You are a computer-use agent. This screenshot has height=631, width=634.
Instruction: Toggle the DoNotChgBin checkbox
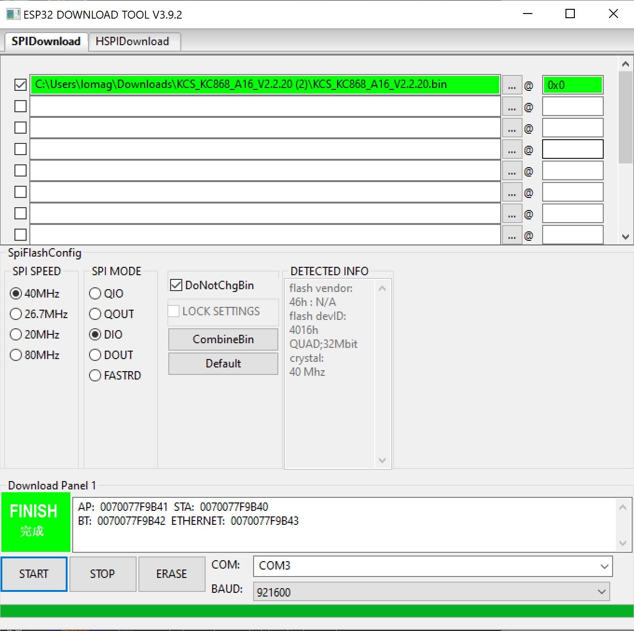tap(176, 285)
